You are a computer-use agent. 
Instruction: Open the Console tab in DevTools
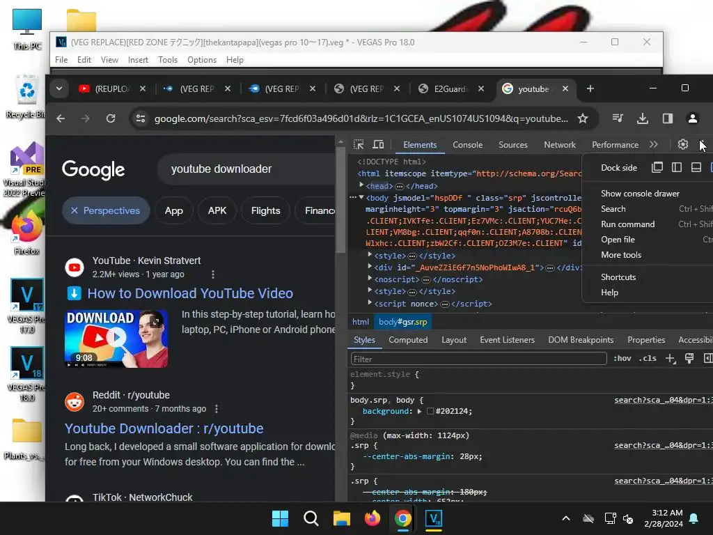click(467, 145)
